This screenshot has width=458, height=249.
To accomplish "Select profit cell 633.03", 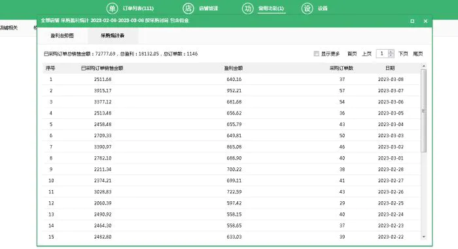I will (x=234, y=237).
